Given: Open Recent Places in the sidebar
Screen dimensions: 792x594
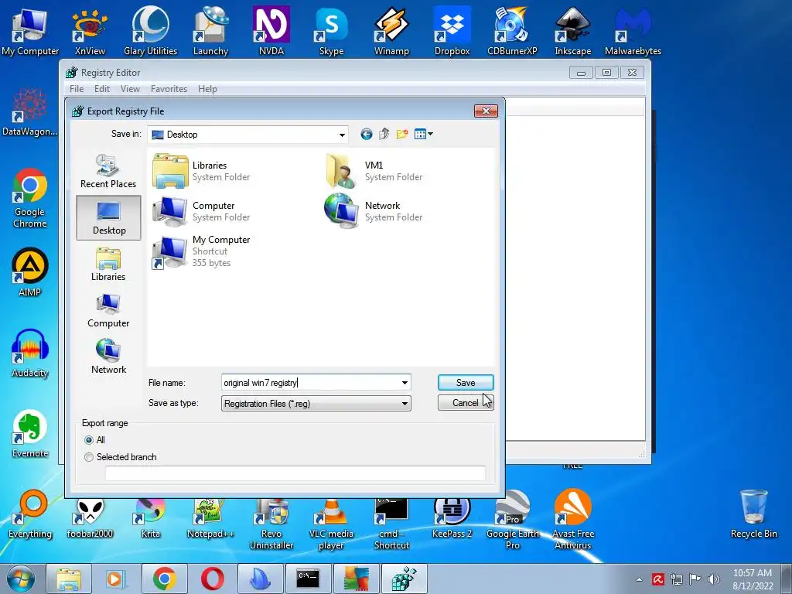Looking at the screenshot, I should pos(108,172).
